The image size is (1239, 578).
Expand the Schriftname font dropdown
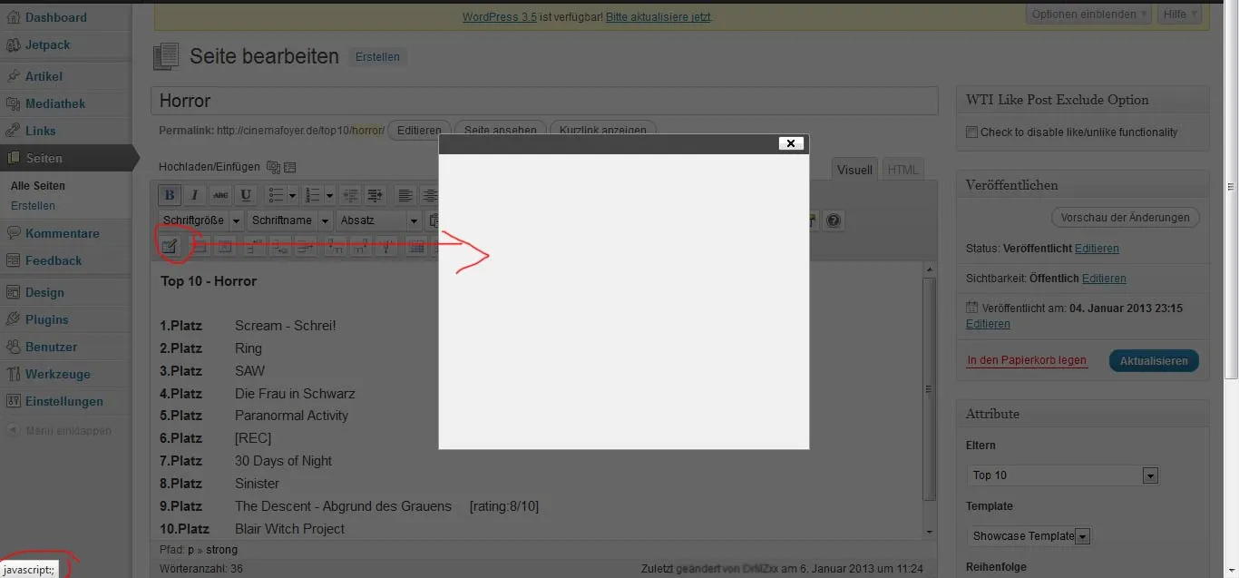(x=290, y=220)
